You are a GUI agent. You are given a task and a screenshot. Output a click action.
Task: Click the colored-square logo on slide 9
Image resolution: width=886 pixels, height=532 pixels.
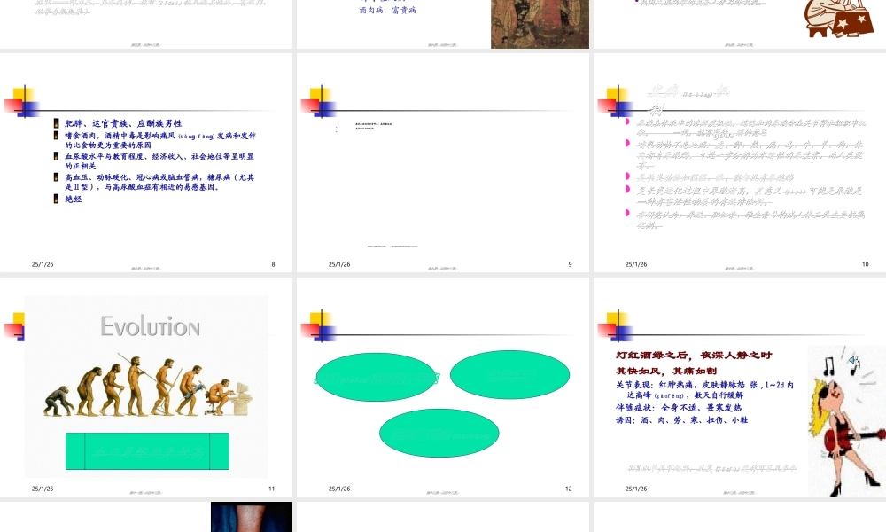point(319,102)
